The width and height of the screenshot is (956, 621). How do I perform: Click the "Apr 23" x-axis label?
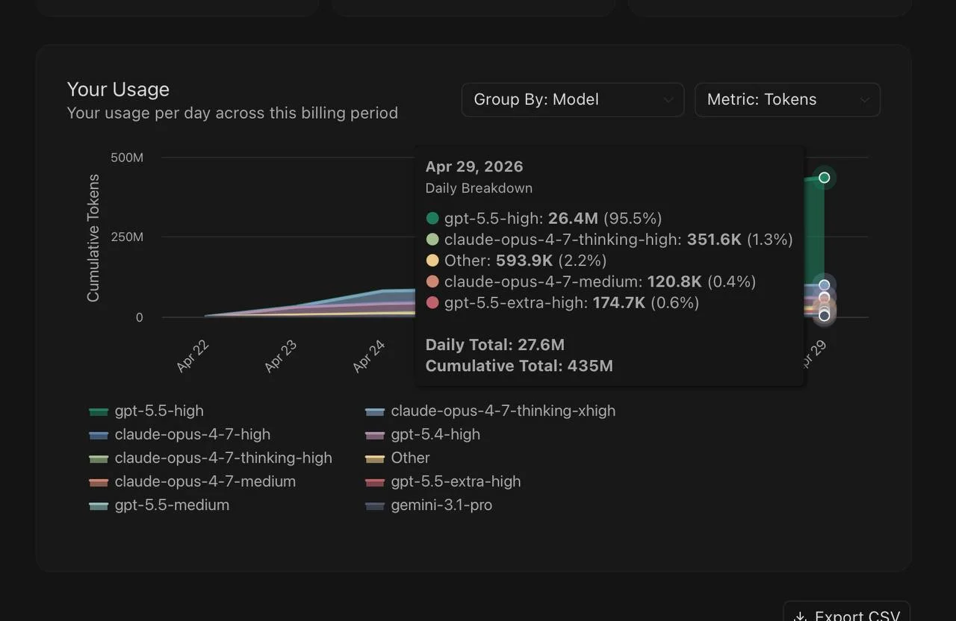281,355
